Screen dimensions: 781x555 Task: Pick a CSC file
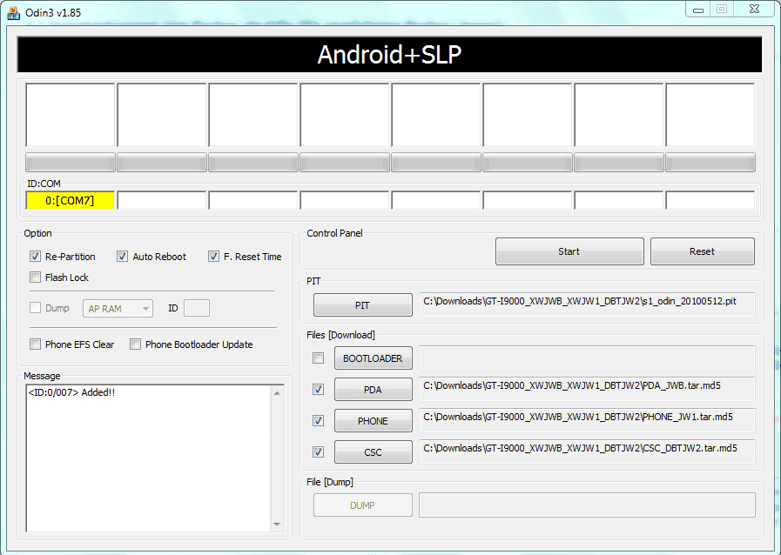[x=373, y=452]
